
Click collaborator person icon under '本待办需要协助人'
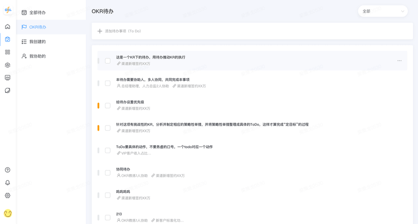click(119, 86)
